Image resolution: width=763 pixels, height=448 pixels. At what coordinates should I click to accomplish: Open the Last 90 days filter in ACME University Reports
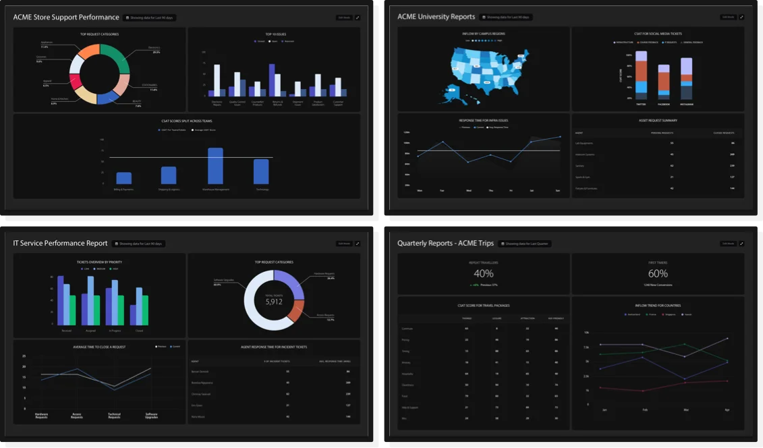tap(505, 17)
